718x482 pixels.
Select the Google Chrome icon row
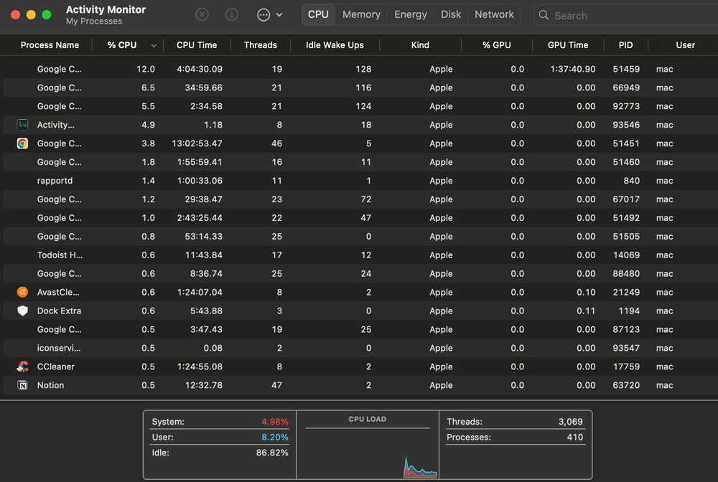(x=22, y=143)
